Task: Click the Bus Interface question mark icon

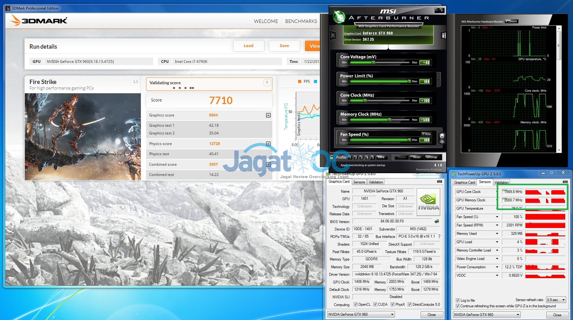Action: click(x=439, y=236)
